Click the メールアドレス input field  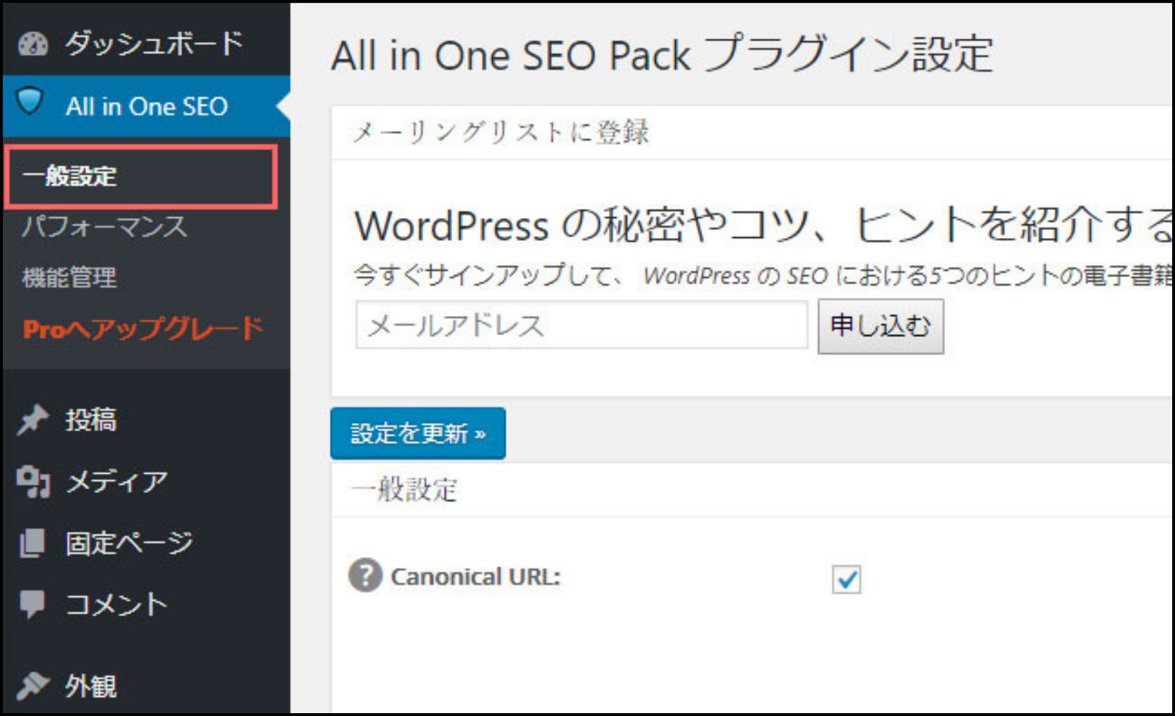point(582,325)
